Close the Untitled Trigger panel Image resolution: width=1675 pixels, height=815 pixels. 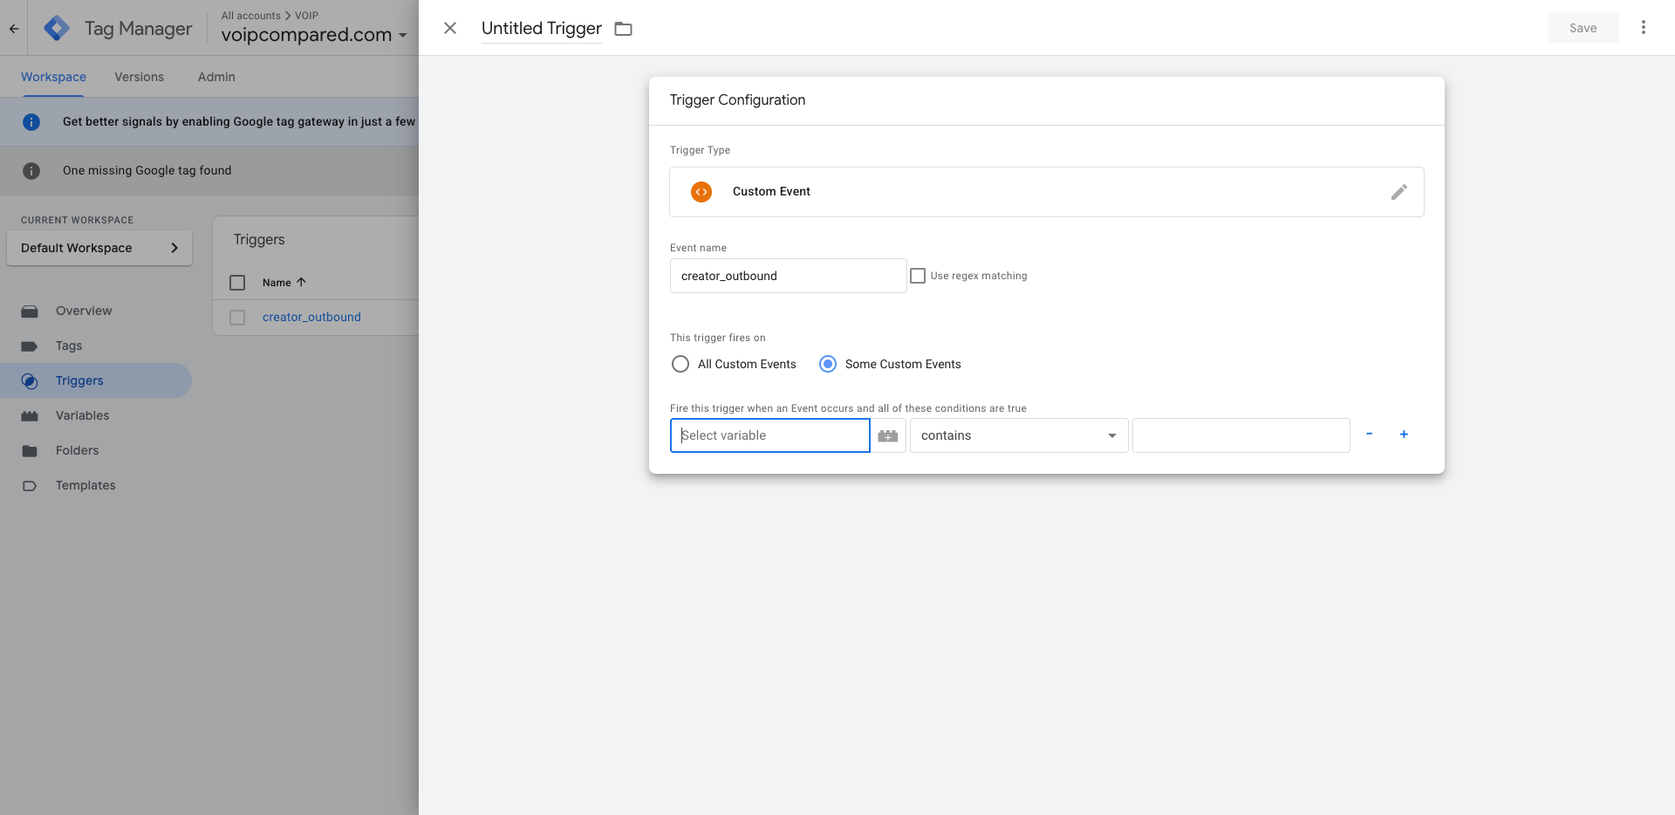coord(450,28)
